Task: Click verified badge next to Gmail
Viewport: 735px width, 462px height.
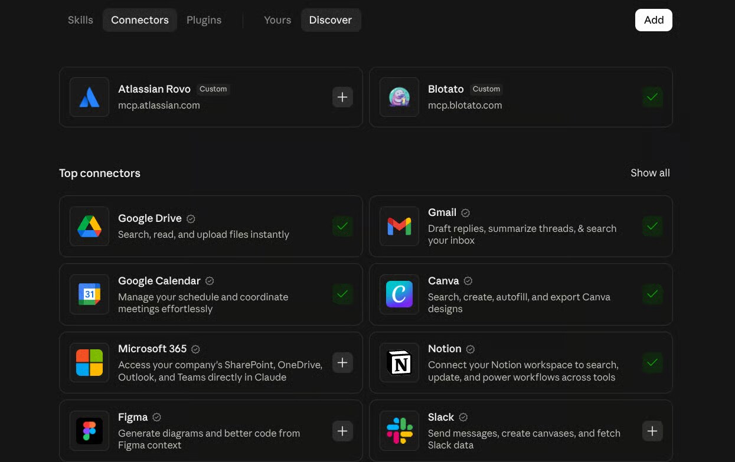Action: point(465,212)
